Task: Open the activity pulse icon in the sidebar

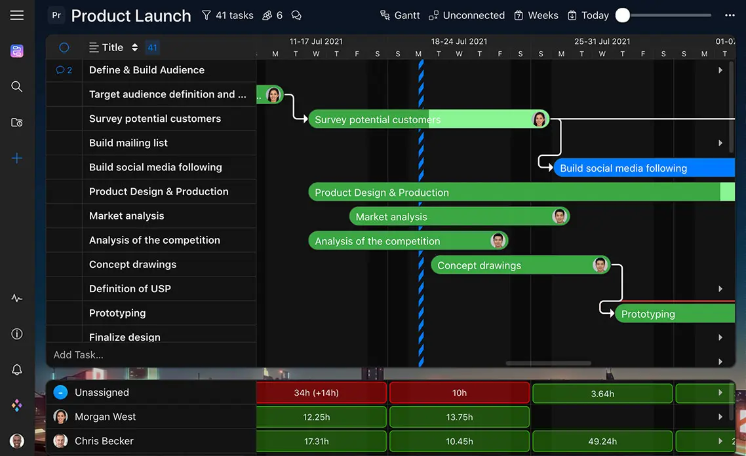Action: (17, 298)
